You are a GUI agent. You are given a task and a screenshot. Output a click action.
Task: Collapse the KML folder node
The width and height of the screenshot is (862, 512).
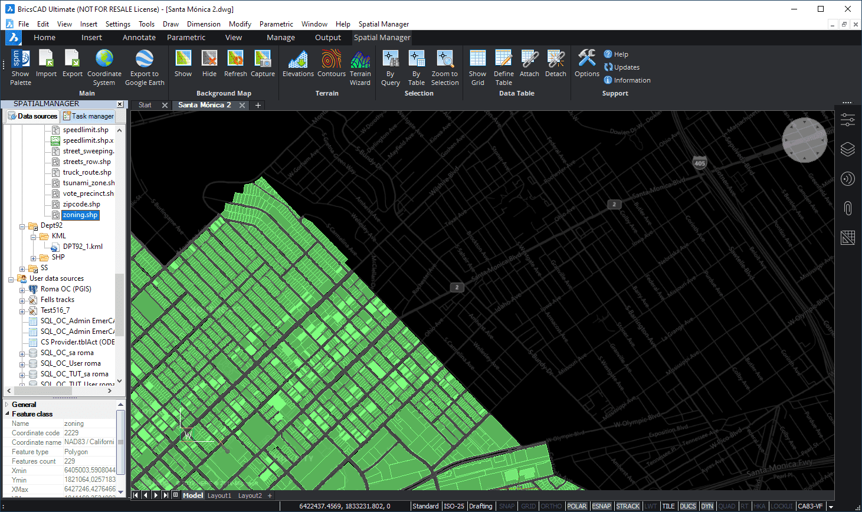click(34, 237)
